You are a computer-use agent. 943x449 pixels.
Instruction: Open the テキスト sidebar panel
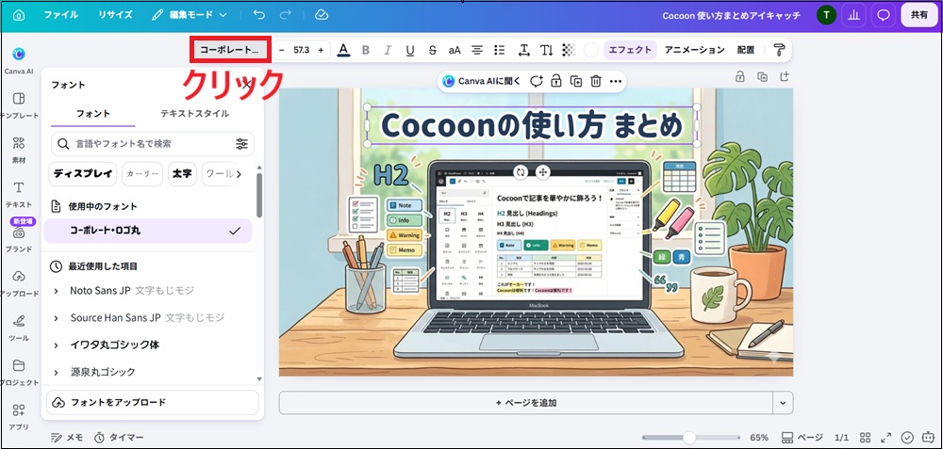tap(19, 194)
